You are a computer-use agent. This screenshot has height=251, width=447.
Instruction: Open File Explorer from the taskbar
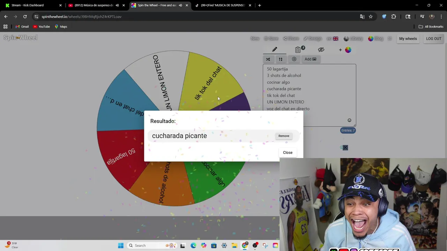click(234, 245)
